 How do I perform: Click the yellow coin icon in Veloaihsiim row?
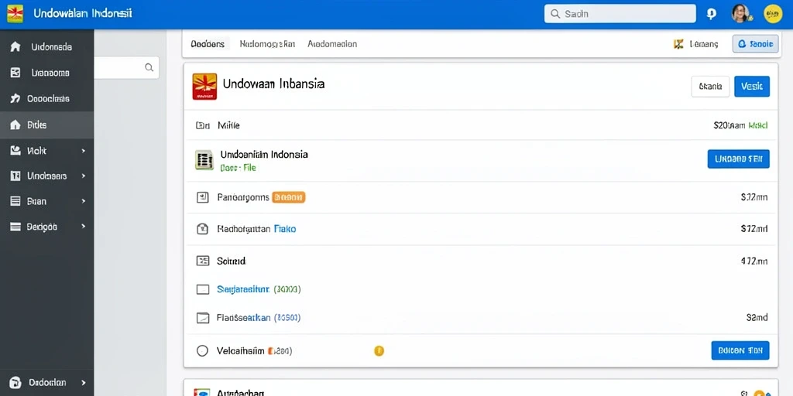(x=379, y=350)
